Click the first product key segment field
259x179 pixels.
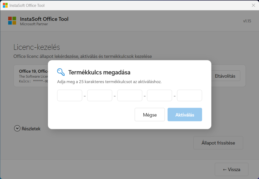[x=70, y=96]
